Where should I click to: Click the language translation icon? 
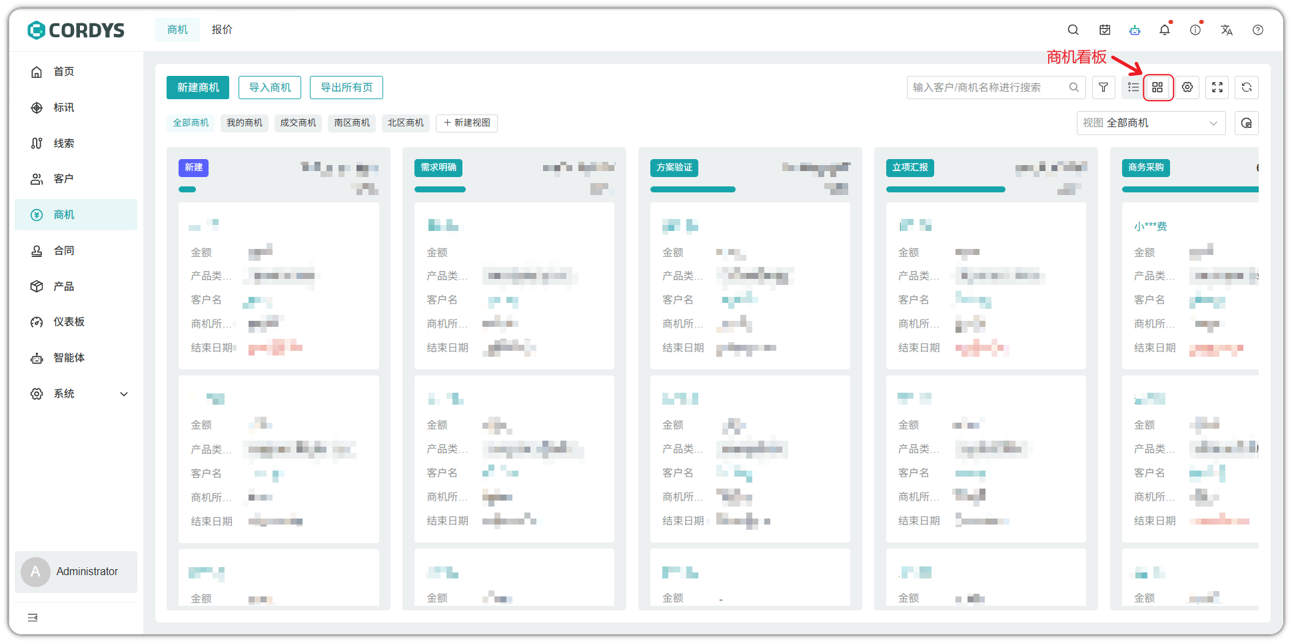click(1227, 30)
